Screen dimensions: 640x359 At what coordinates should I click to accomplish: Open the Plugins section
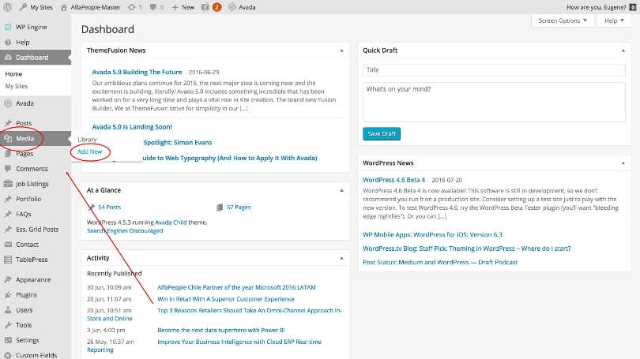(26, 295)
